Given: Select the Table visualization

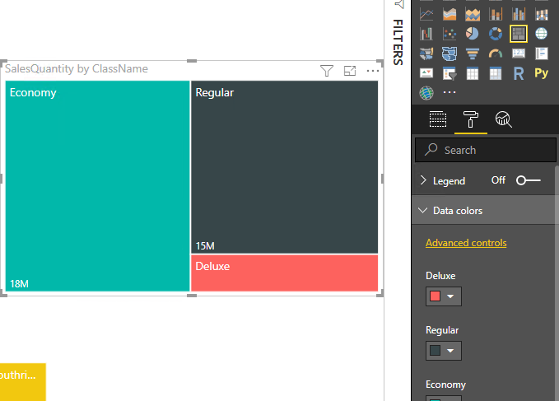Looking at the screenshot, I should coord(473,74).
